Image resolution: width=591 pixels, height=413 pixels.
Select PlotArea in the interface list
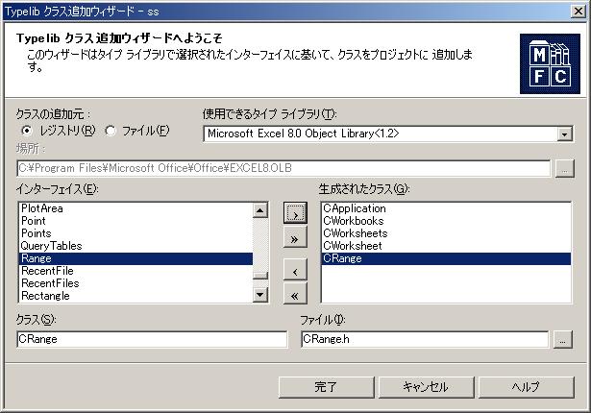[x=135, y=208]
